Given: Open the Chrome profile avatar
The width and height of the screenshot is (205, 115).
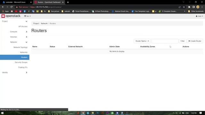Looking at the screenshot, I should point(198,7).
